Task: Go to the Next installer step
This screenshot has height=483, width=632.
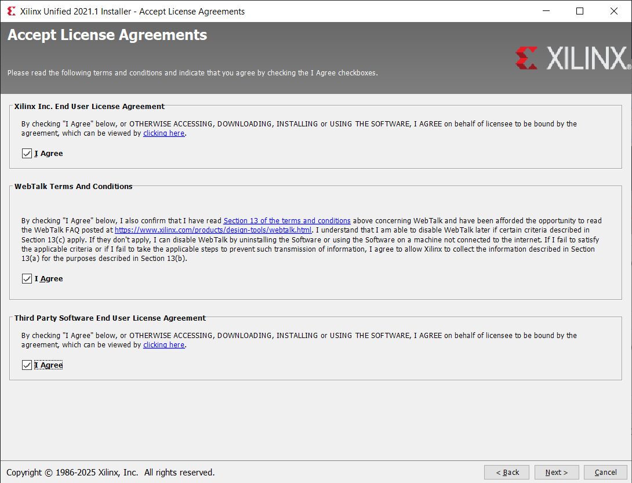Action: (557, 472)
